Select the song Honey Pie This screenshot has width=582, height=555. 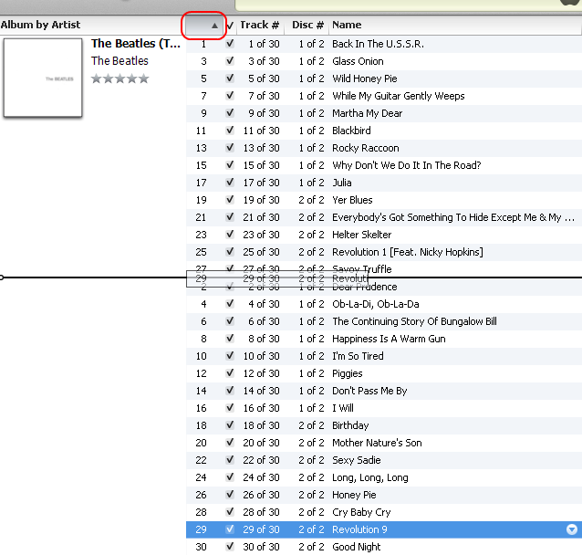[354, 495]
